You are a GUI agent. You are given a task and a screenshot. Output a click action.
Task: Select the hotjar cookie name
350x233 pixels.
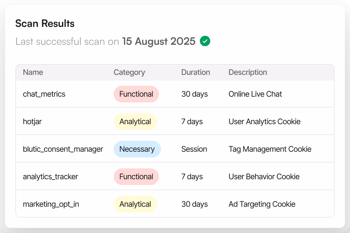33,122
